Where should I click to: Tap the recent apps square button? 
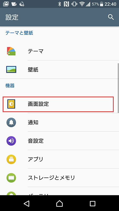93,204
